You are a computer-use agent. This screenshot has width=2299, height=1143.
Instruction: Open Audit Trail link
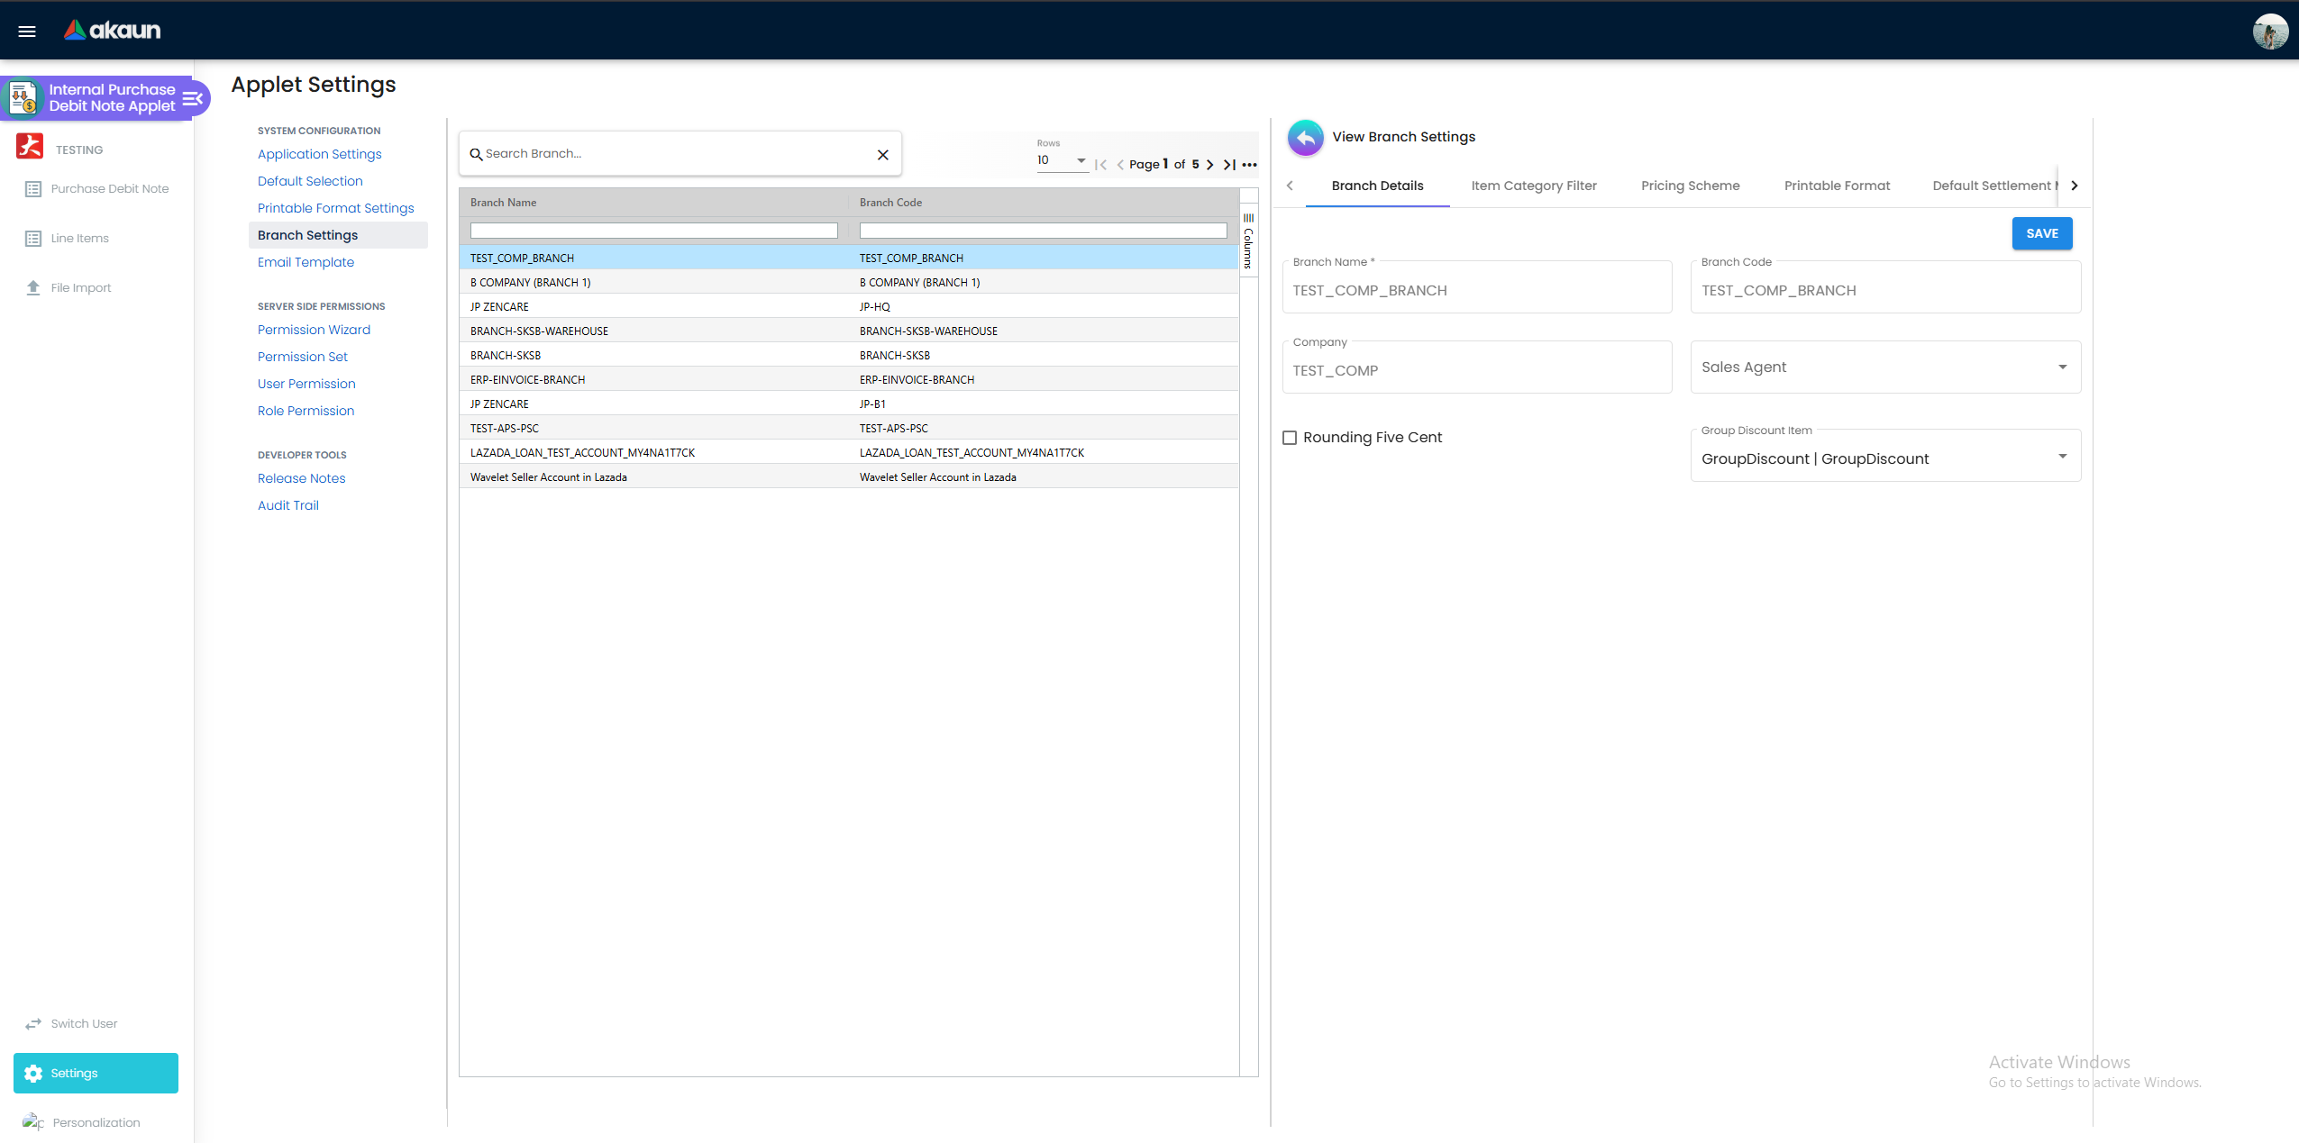tap(287, 505)
